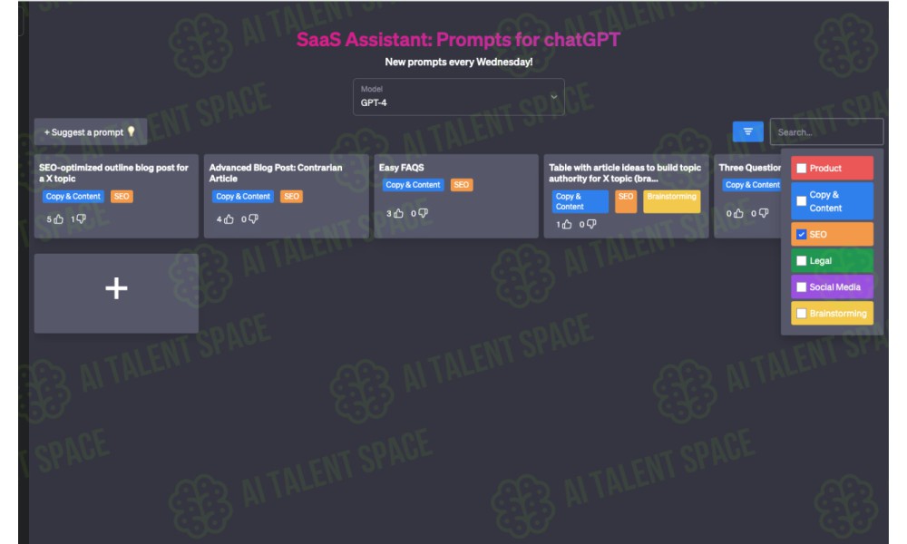This screenshot has width=907, height=544.
Task: Thumbs up the Three Questions card
Action: pos(738,213)
